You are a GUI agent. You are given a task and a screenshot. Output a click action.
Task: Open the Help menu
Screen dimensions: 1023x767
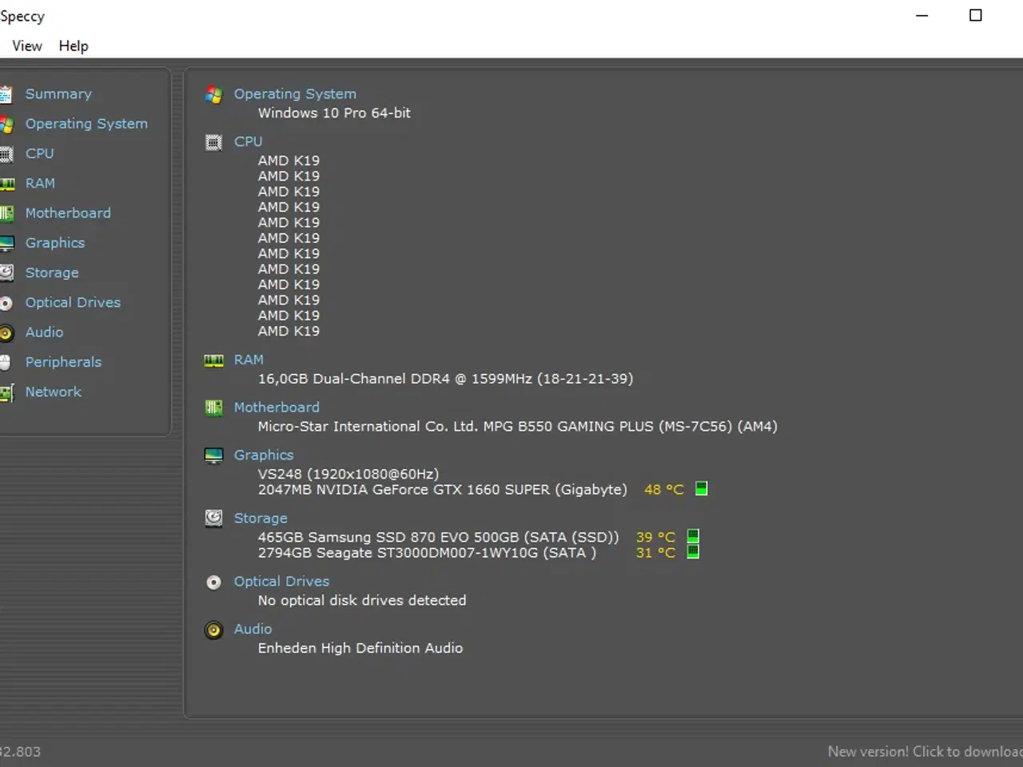point(74,46)
